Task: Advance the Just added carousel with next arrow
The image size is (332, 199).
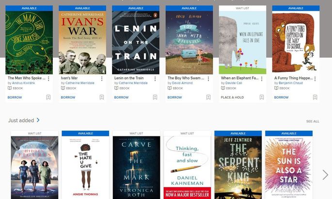Action: (325, 175)
